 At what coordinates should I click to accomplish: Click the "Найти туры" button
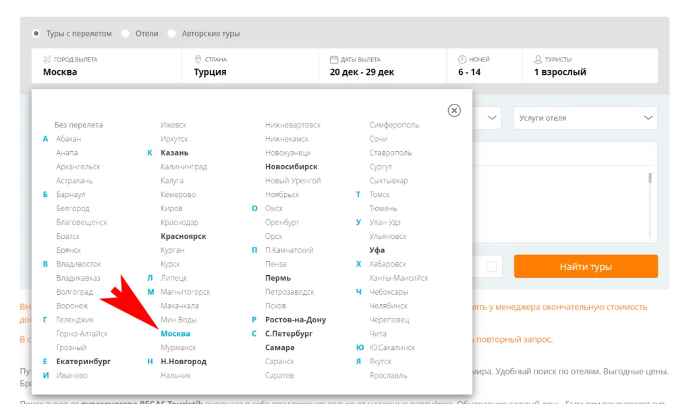(586, 266)
